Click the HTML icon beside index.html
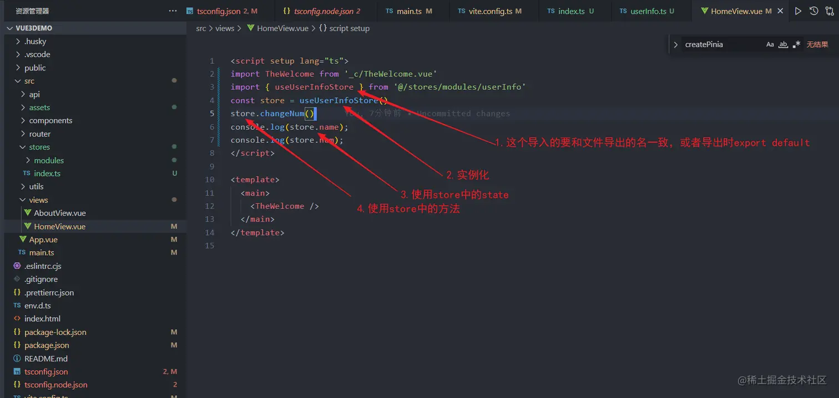839x398 pixels. [17, 319]
